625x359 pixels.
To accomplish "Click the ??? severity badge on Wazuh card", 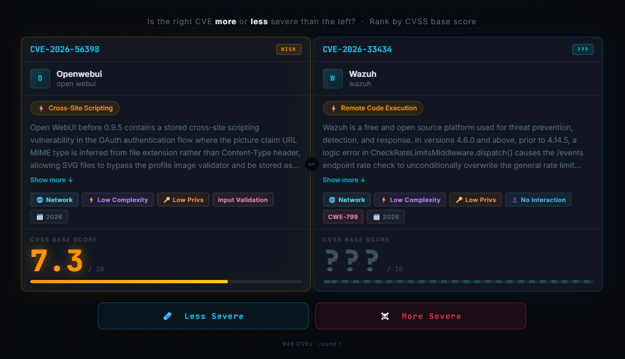I will [x=583, y=49].
